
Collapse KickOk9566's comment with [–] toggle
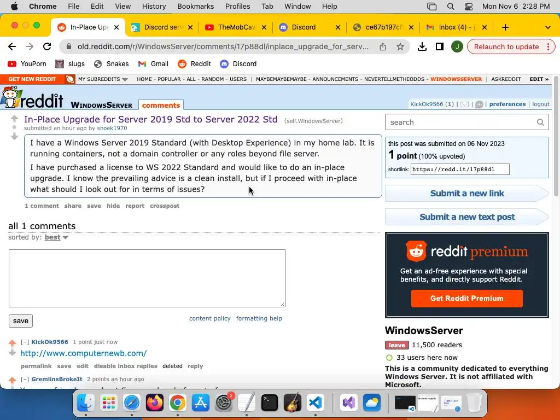click(x=25, y=342)
